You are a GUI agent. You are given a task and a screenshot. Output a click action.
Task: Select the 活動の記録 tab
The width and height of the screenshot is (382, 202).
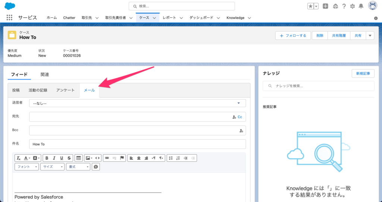point(38,90)
